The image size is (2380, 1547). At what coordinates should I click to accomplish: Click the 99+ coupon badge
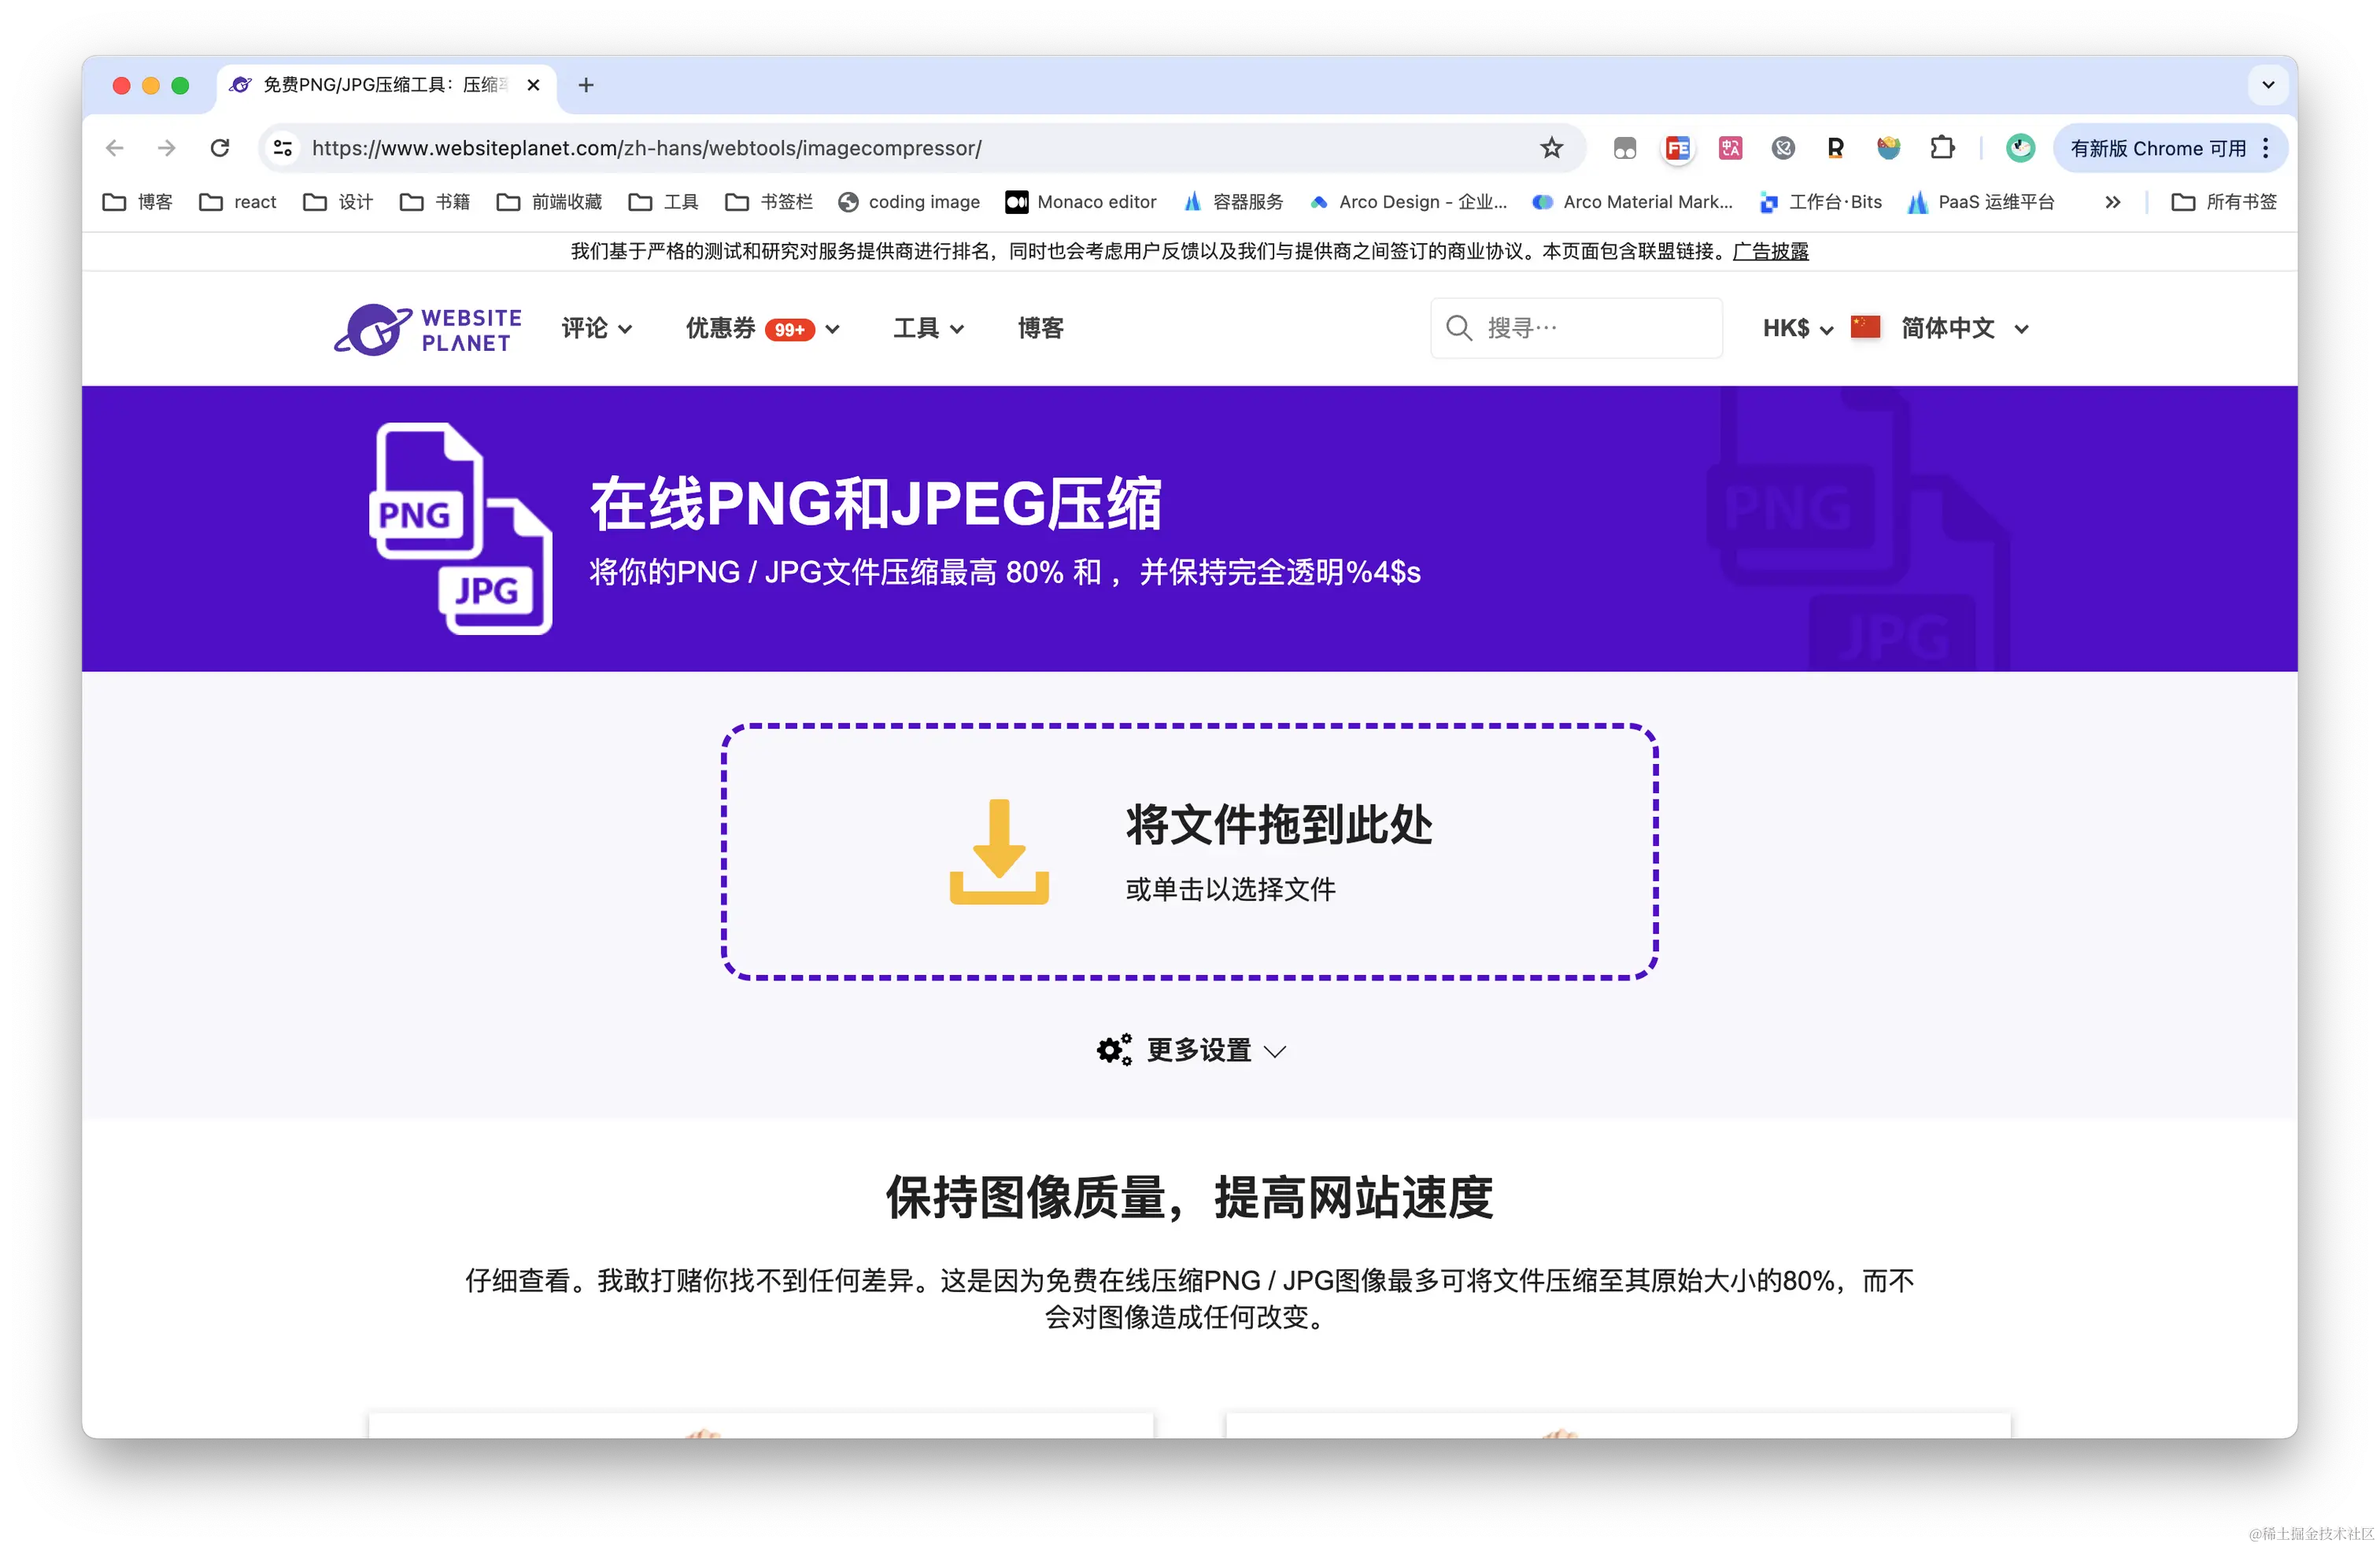click(790, 330)
